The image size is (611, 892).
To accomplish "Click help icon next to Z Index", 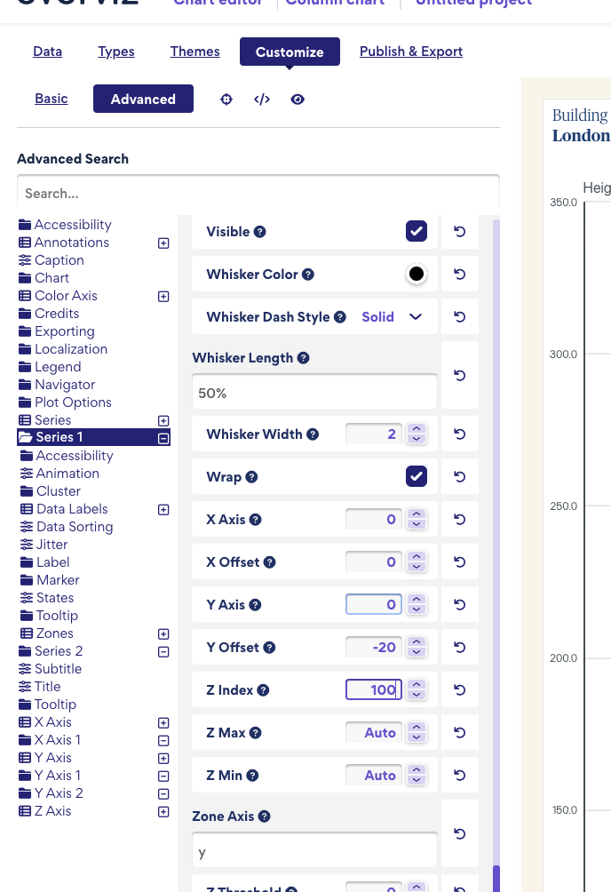I will pyautogui.click(x=264, y=690).
